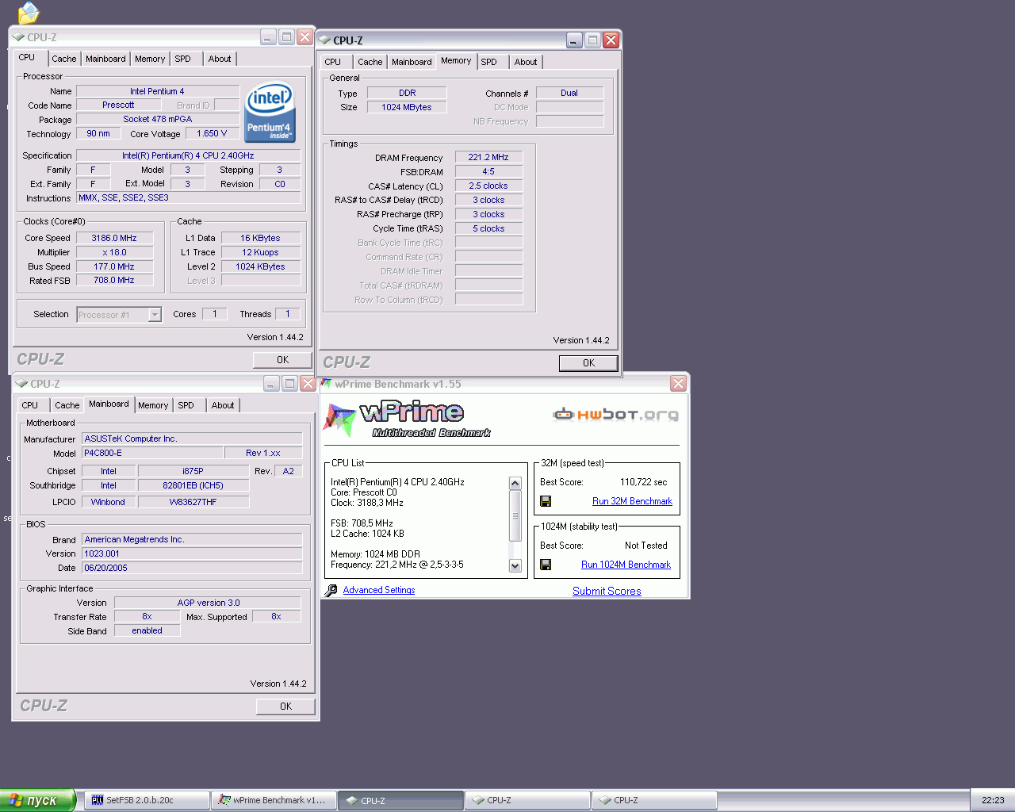Switch to Mainboard tab in CPU window
Image resolution: width=1015 pixels, height=812 pixels.
(x=105, y=59)
